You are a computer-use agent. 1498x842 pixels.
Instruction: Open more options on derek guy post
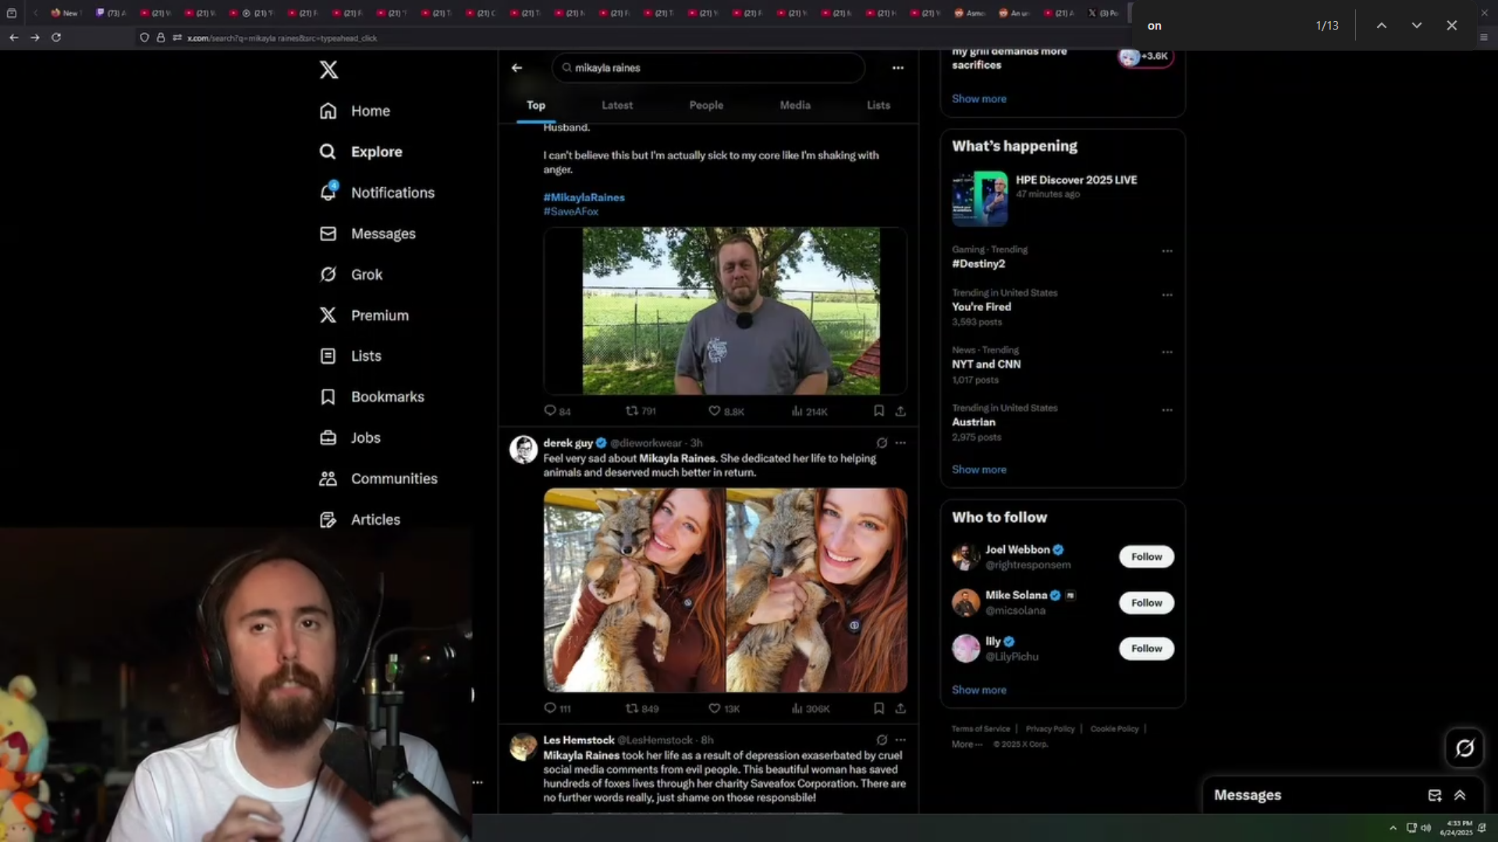(x=900, y=443)
